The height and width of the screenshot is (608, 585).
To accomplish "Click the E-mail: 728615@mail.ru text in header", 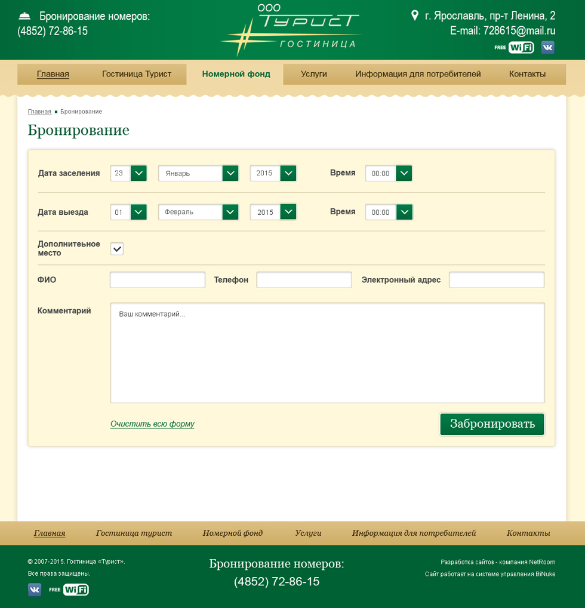I will [x=503, y=30].
